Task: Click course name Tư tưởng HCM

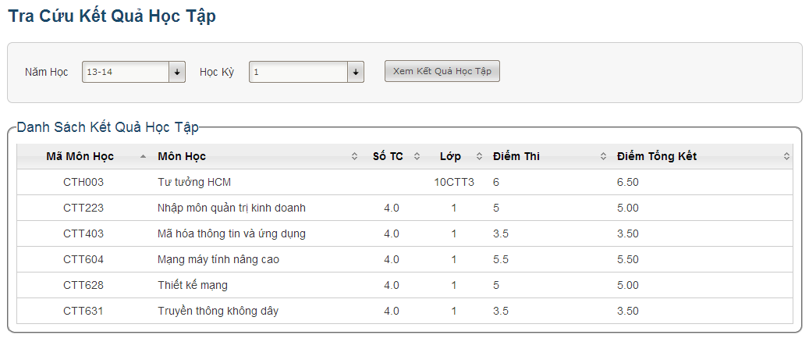Action: tap(194, 182)
